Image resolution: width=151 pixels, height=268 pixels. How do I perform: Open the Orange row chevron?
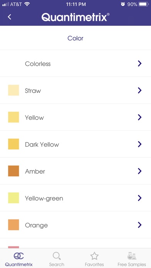pos(140,225)
